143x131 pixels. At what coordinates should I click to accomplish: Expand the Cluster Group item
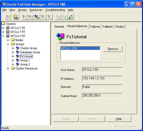pos(13,48)
